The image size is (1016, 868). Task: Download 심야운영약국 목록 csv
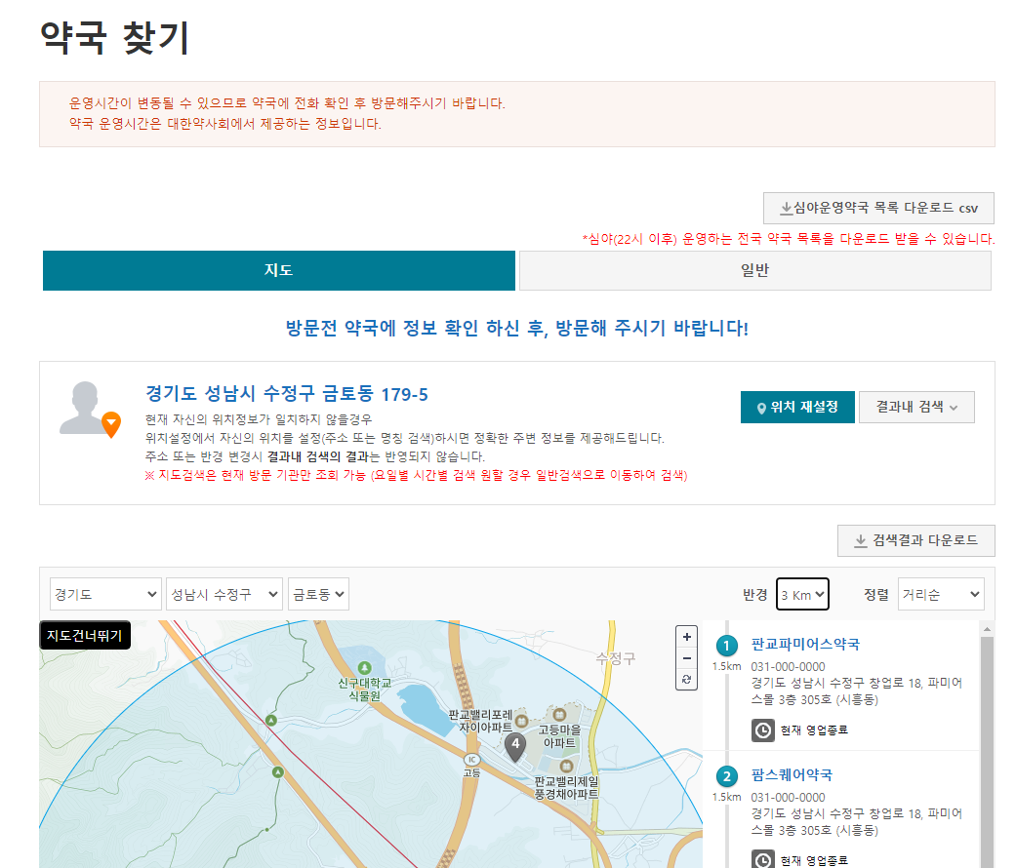(878, 208)
